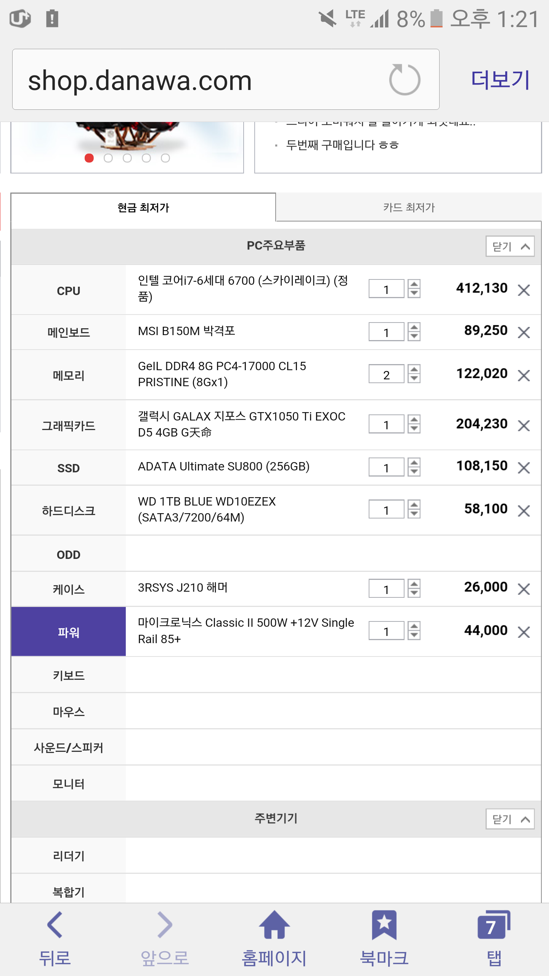The height and width of the screenshot is (976, 549).
Task: Switch to the second carousel dot
Action: (108, 158)
